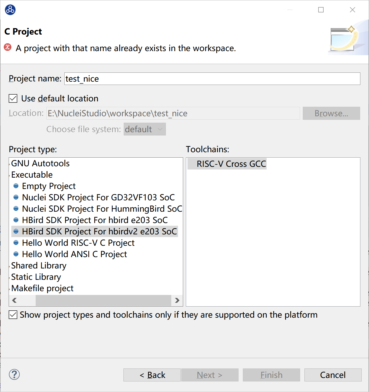
Task: Collapse the Executable project type group
Action: click(x=10, y=175)
